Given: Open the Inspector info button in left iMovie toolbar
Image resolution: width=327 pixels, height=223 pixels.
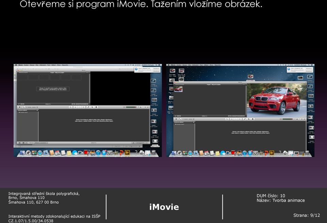Looking at the screenshot, I should 96,107.
